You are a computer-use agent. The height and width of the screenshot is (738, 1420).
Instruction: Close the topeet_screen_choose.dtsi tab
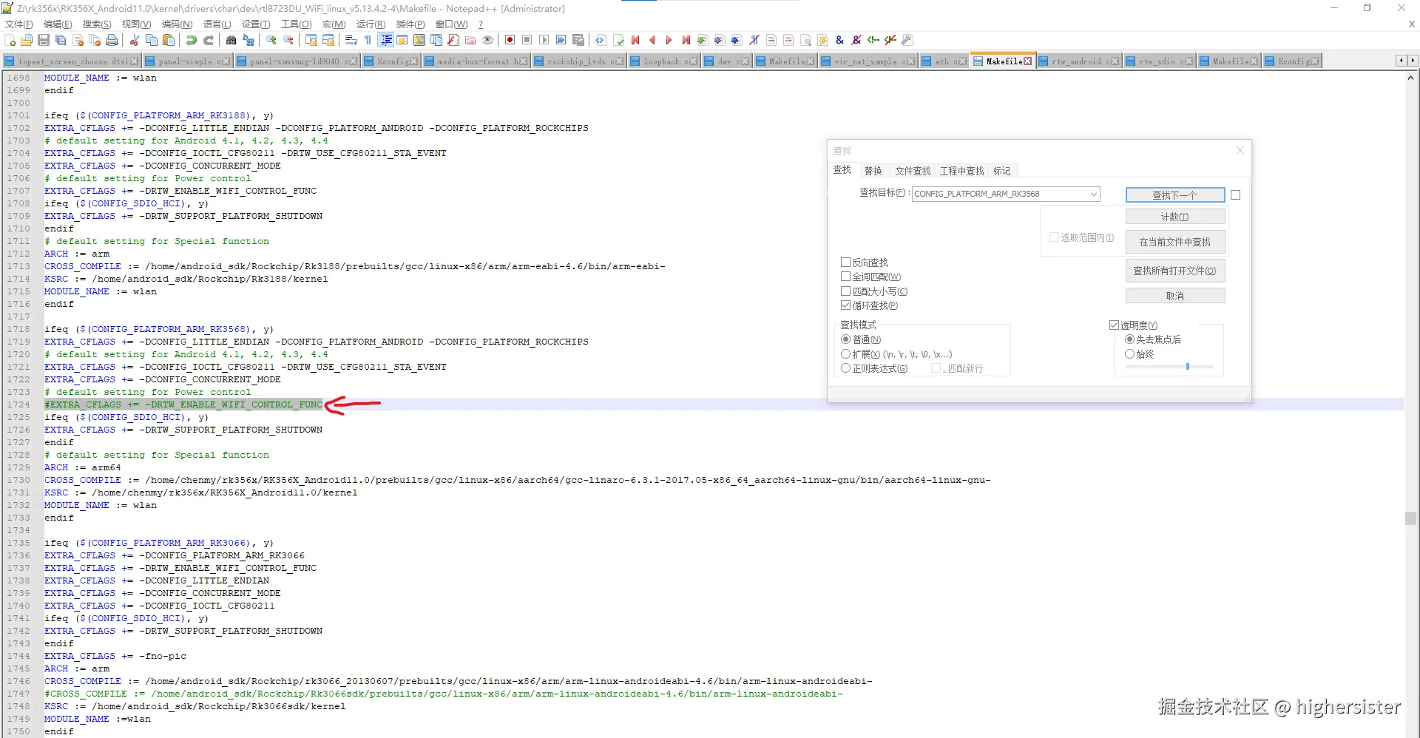tap(135, 61)
